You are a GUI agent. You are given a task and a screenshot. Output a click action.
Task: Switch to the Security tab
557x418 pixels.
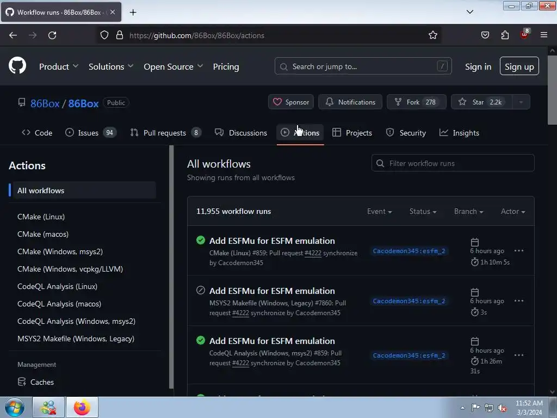[x=406, y=133]
